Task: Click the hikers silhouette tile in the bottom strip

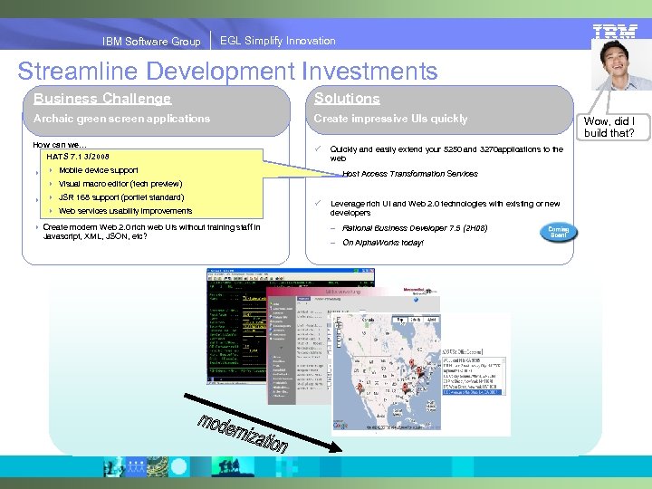Action: pos(233,466)
